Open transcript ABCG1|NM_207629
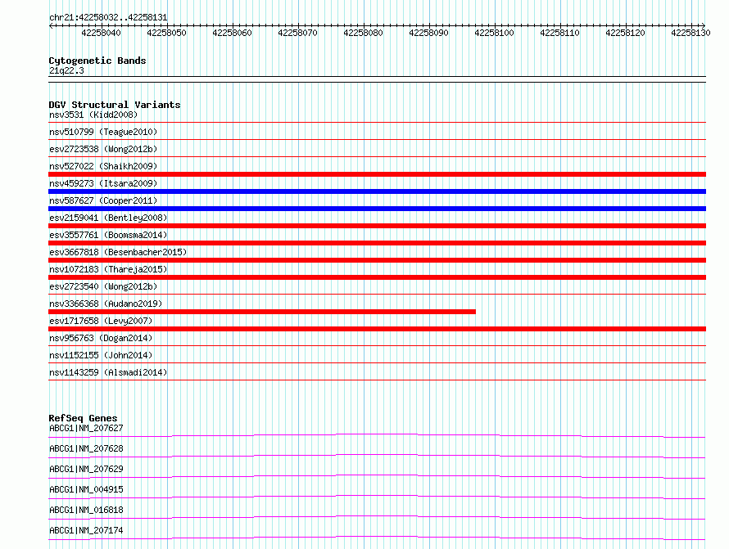The height and width of the screenshot is (549, 729). point(86,469)
